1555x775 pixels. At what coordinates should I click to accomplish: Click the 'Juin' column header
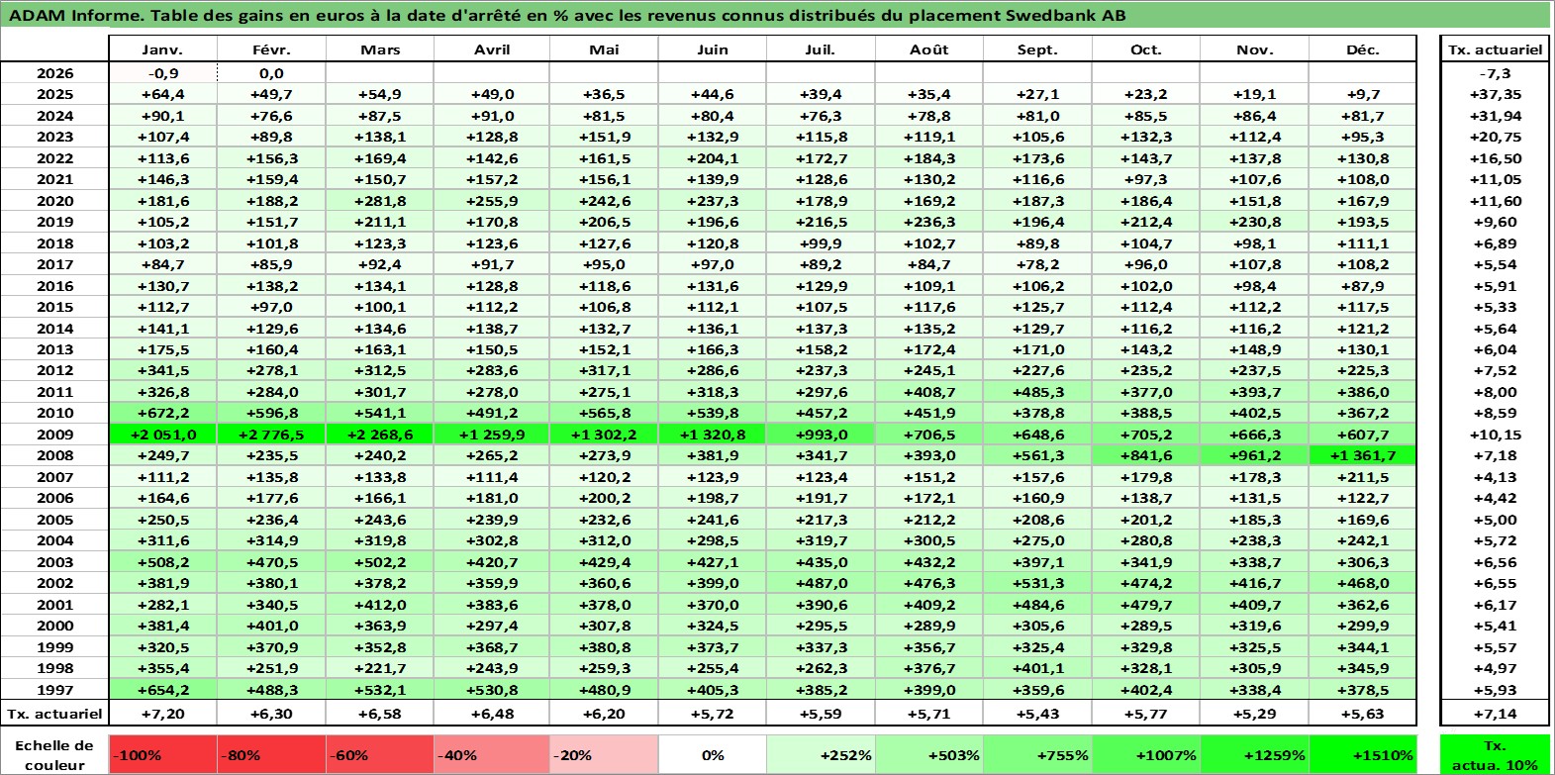point(713,49)
